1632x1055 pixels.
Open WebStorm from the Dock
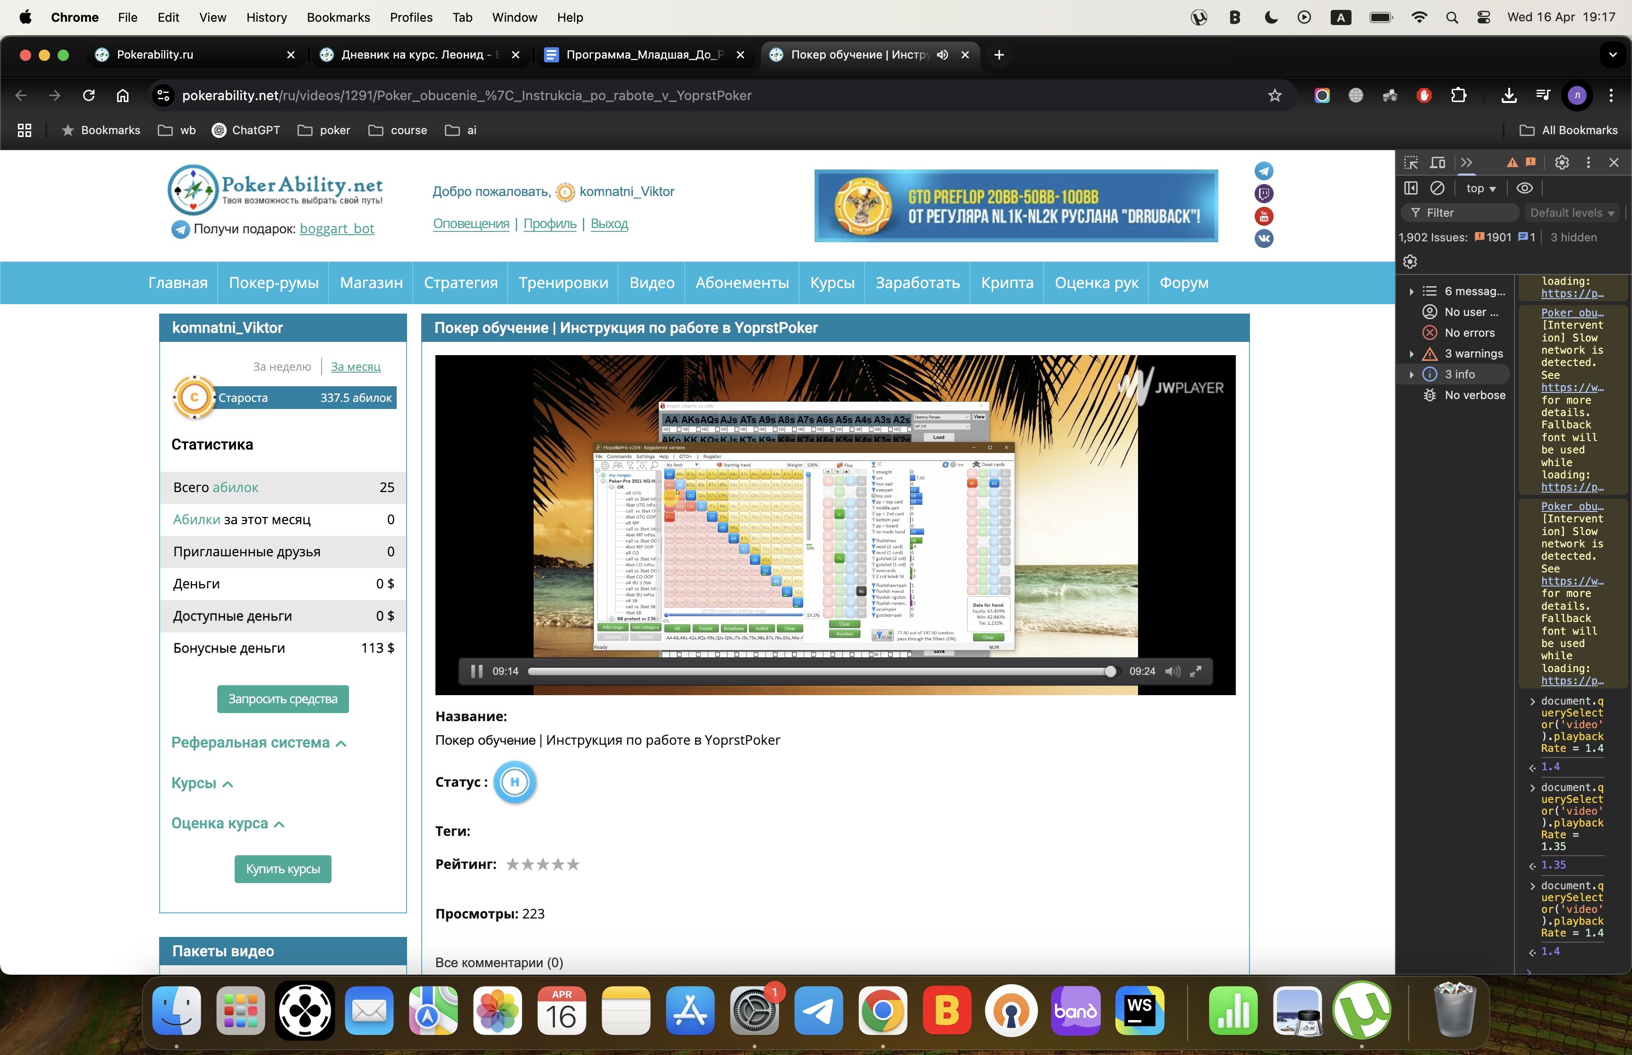[x=1139, y=1011]
